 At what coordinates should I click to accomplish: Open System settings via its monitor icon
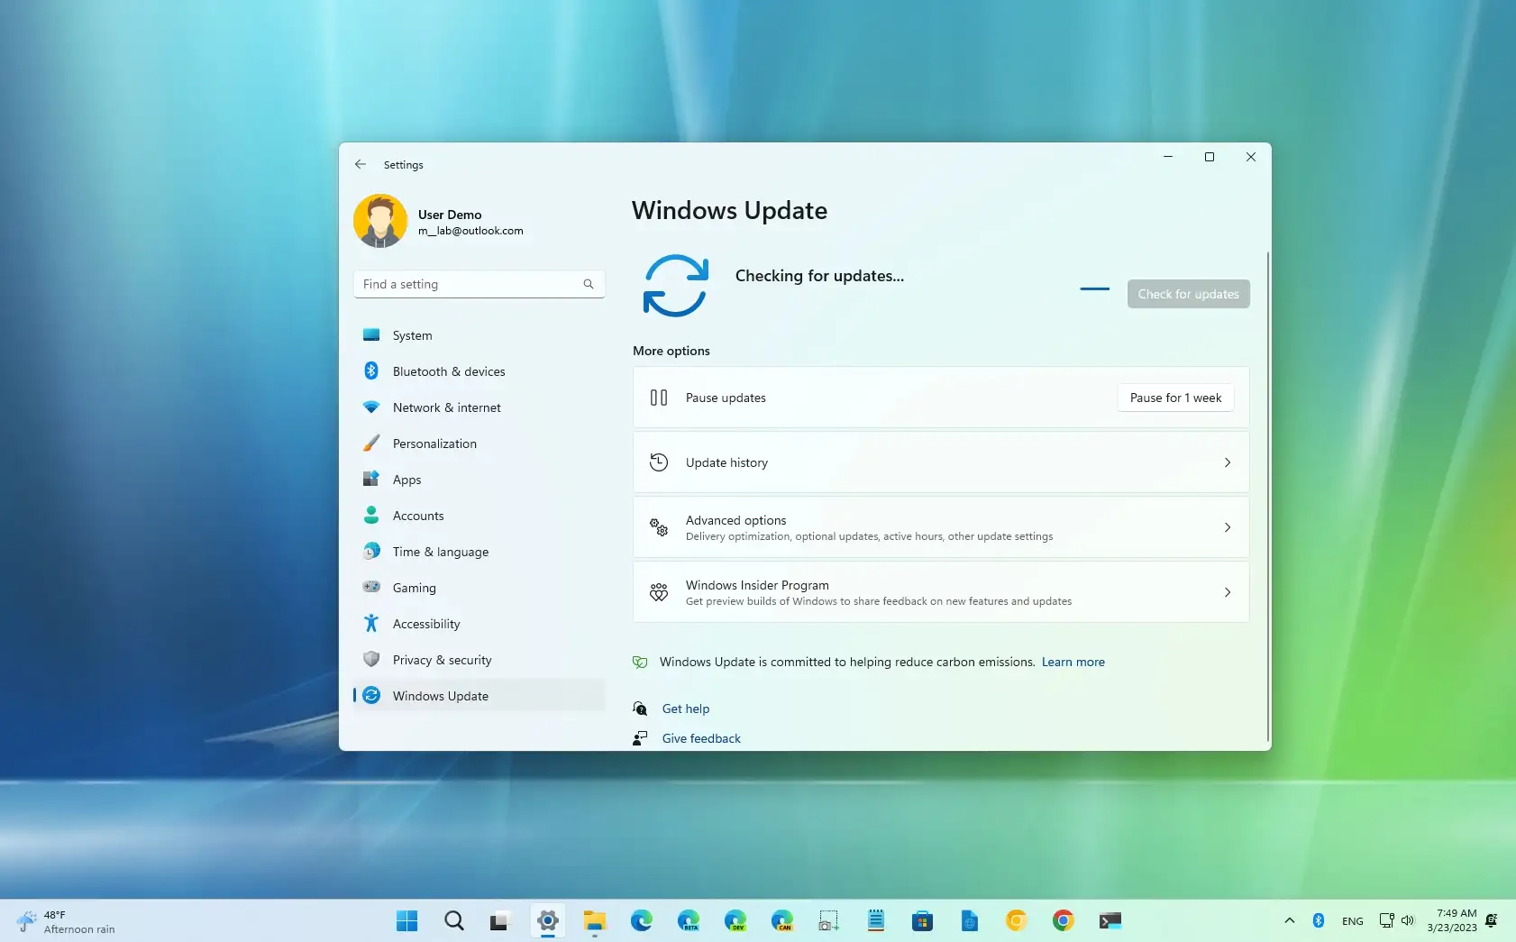point(371,335)
